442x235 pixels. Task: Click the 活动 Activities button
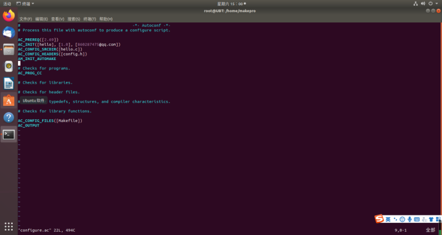pos(7,4)
